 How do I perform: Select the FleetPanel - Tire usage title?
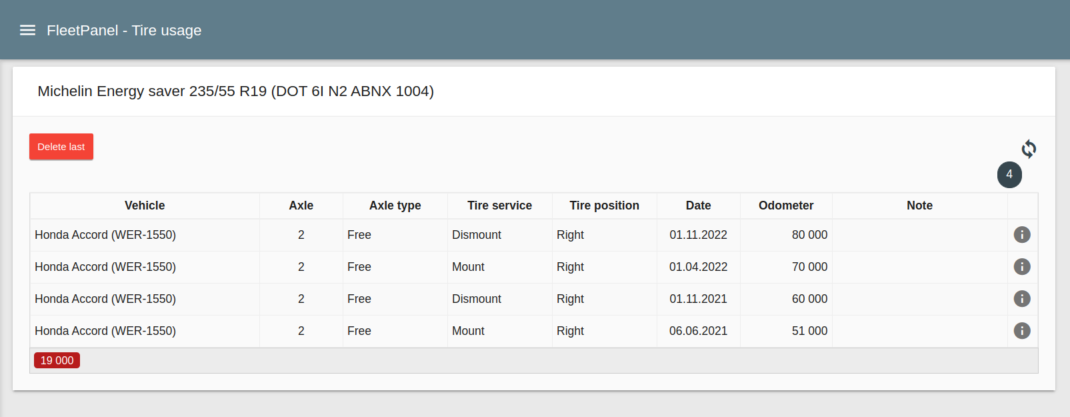click(124, 31)
